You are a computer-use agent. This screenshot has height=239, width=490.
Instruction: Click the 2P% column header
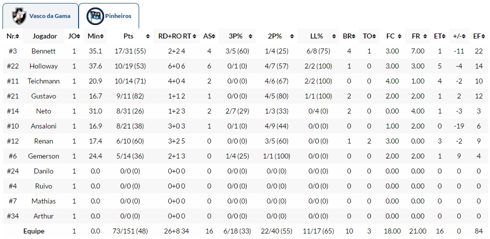[x=275, y=36]
